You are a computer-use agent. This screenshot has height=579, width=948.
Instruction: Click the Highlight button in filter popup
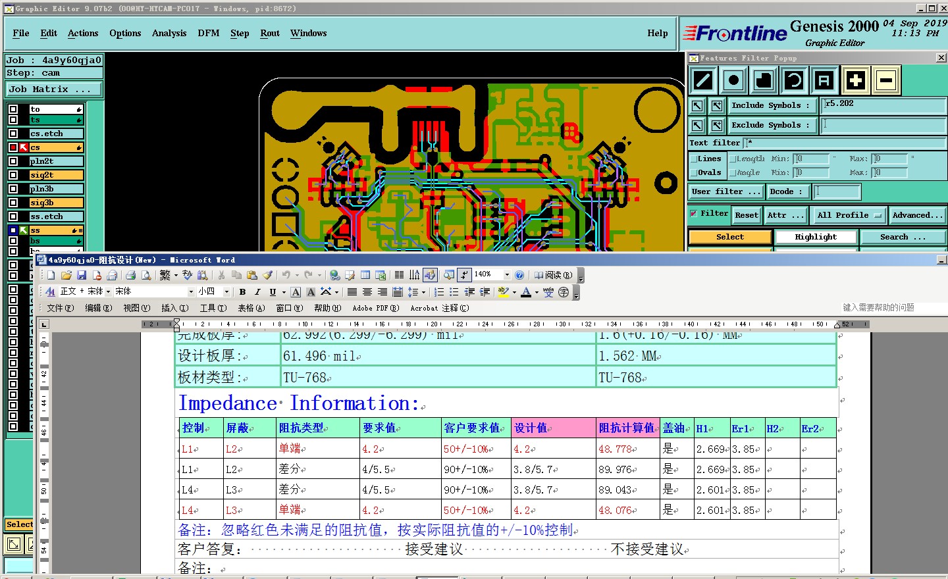816,237
